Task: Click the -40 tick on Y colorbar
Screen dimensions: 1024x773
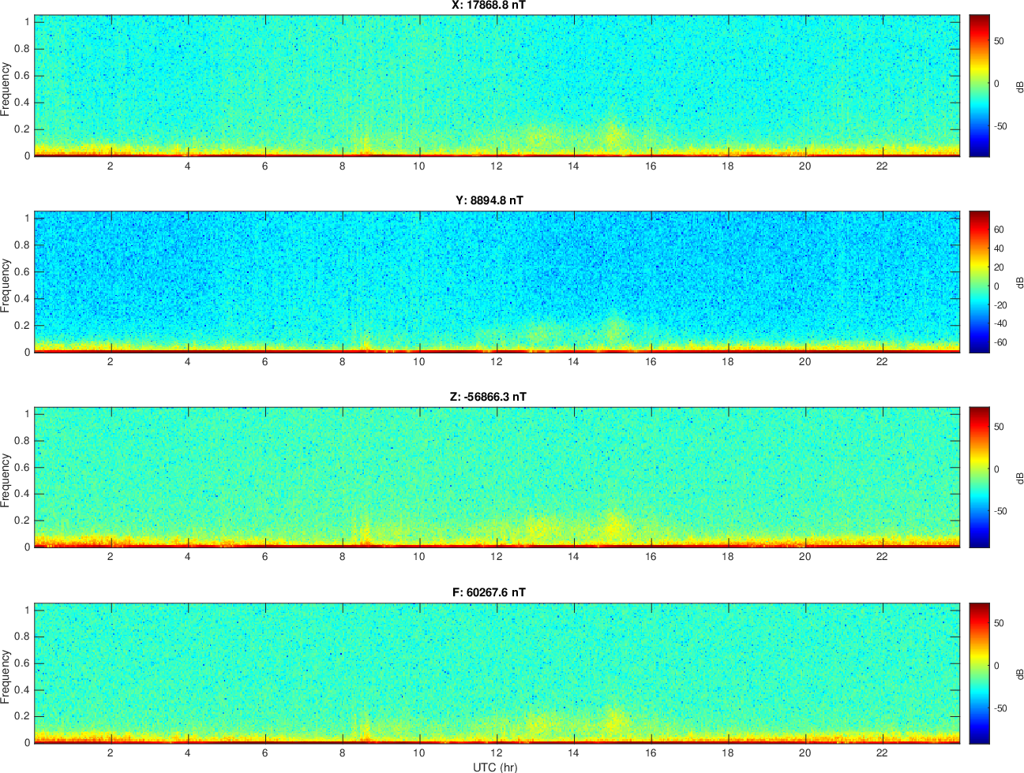Action: point(1000,323)
